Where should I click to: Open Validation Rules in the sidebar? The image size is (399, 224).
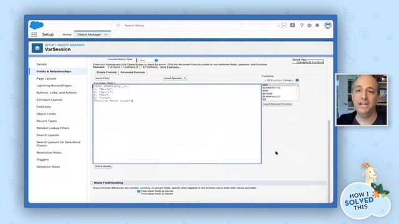point(48,167)
